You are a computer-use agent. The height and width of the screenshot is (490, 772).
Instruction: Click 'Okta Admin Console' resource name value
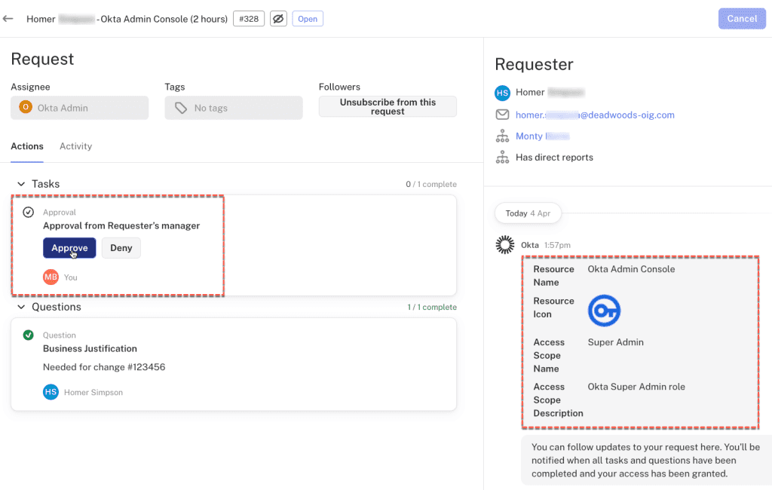point(631,269)
